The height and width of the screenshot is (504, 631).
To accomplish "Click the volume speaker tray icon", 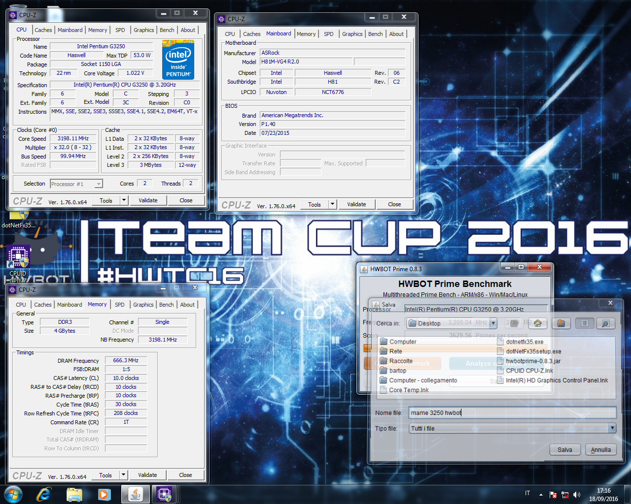I will coord(577,494).
